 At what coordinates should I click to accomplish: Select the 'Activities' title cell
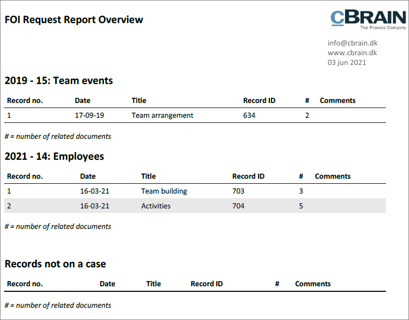(156, 206)
